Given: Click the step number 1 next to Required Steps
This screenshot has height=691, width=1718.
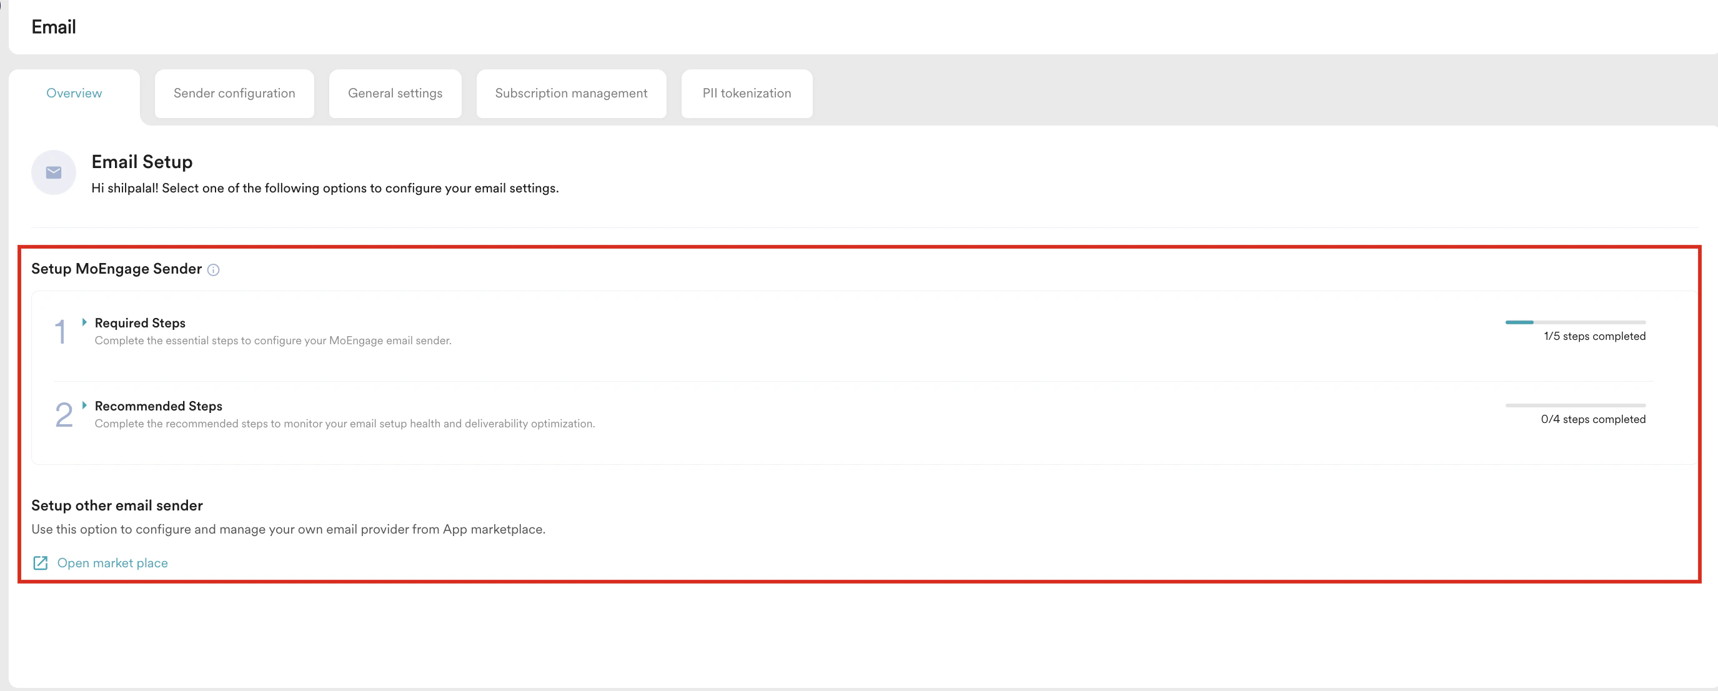Looking at the screenshot, I should [x=62, y=331].
